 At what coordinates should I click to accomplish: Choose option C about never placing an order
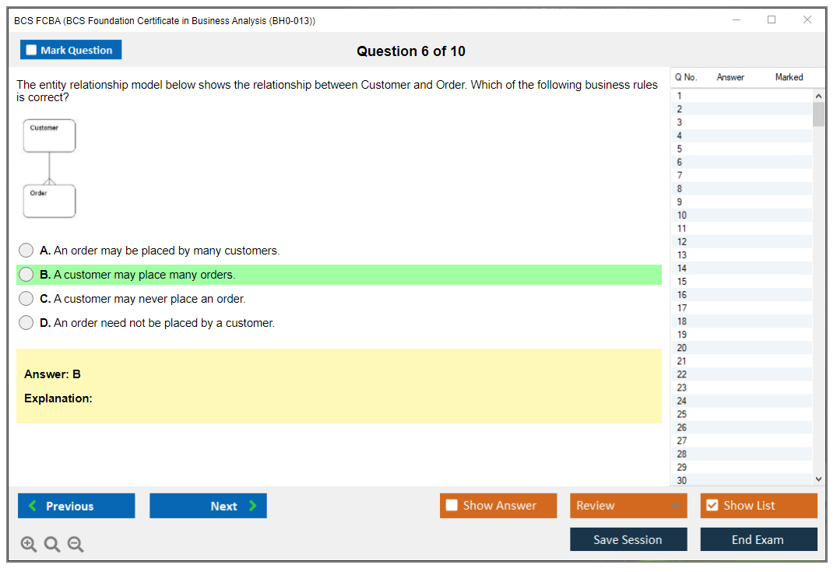(26, 299)
